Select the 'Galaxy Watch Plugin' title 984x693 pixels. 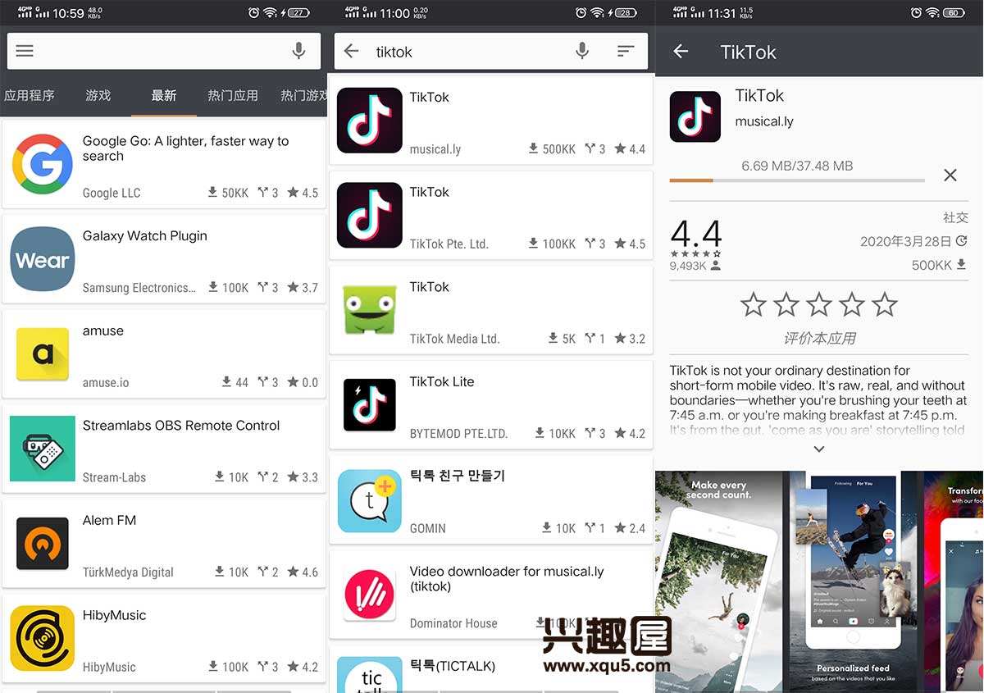click(144, 235)
